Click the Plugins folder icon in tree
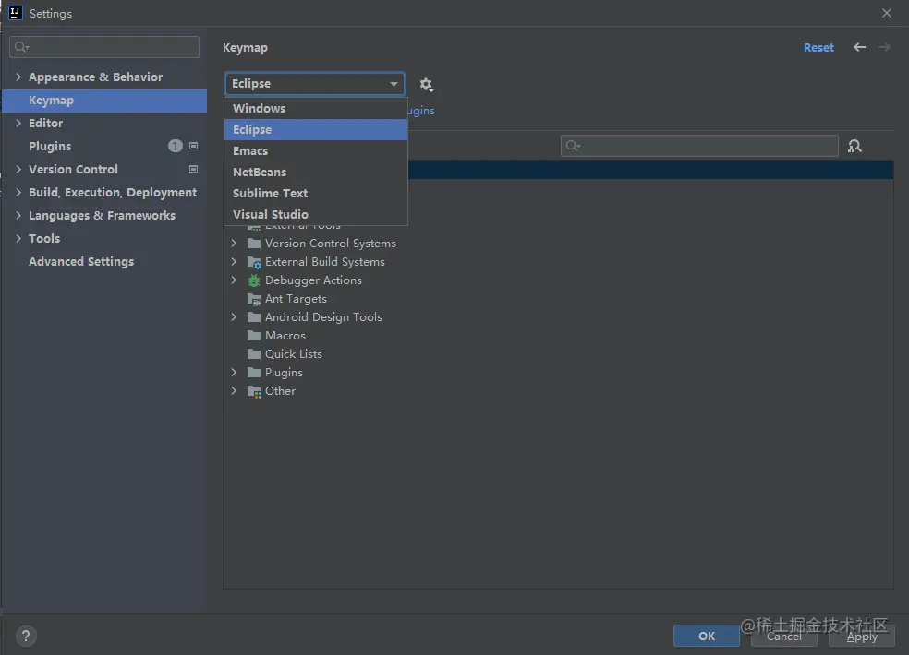Screen dimensions: 909x655 click(x=254, y=373)
